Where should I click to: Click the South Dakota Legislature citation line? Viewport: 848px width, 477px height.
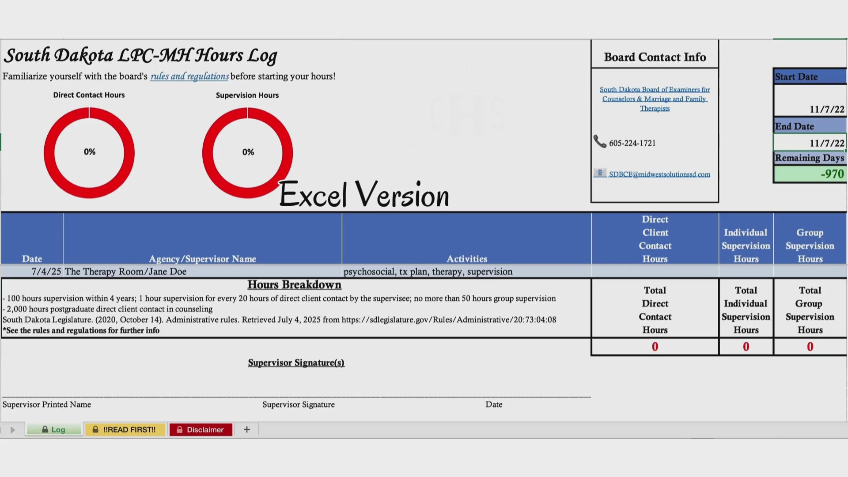pos(279,320)
